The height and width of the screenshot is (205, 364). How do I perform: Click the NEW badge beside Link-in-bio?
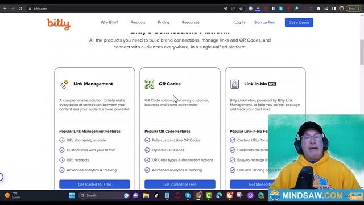[x=272, y=84]
